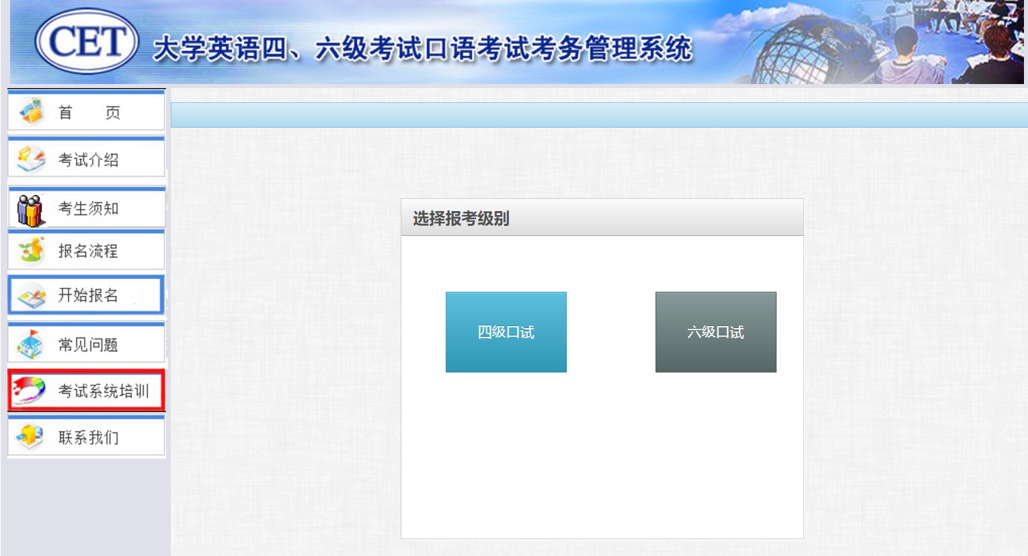
Task: Open the 报名流程 page
Action: pyautogui.click(x=87, y=251)
